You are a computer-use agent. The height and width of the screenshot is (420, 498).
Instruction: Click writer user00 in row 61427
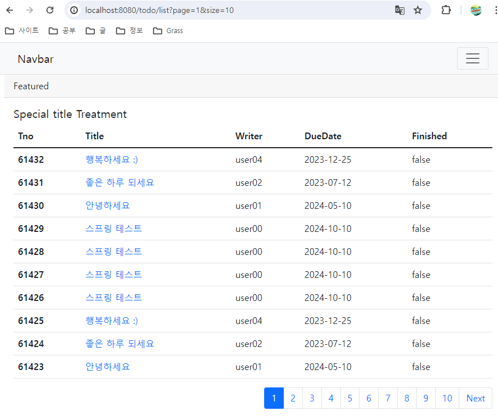coord(249,275)
